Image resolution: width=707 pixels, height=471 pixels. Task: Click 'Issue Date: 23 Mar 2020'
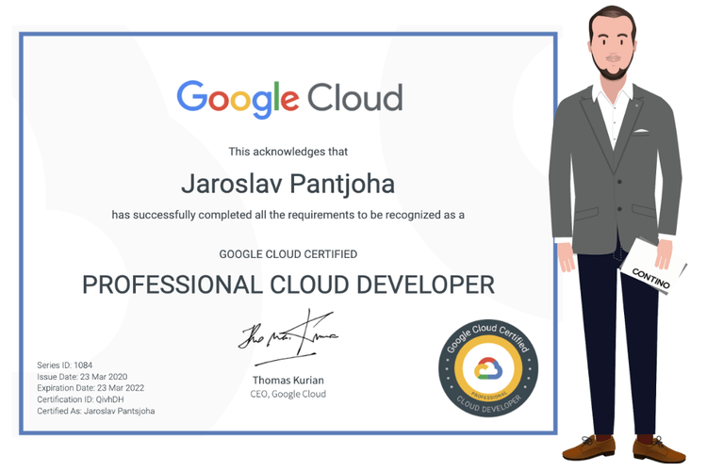(82, 377)
